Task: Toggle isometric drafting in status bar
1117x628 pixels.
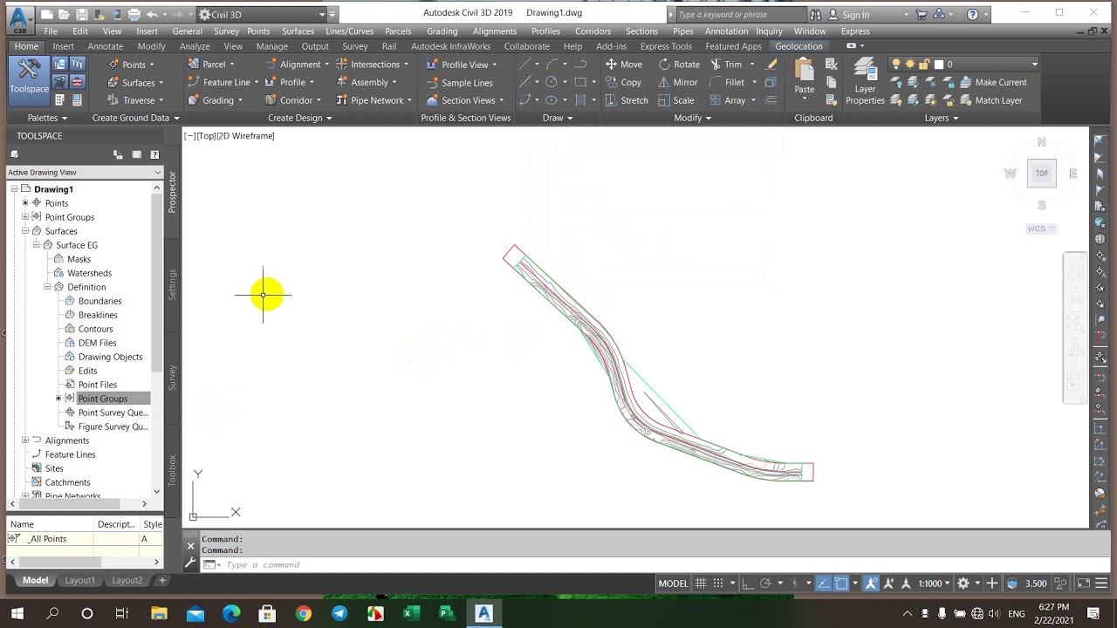Action: (793, 583)
